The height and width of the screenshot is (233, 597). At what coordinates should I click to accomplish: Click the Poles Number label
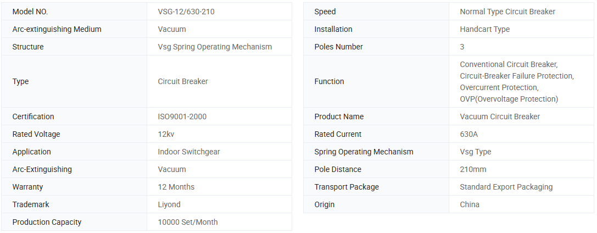point(338,47)
